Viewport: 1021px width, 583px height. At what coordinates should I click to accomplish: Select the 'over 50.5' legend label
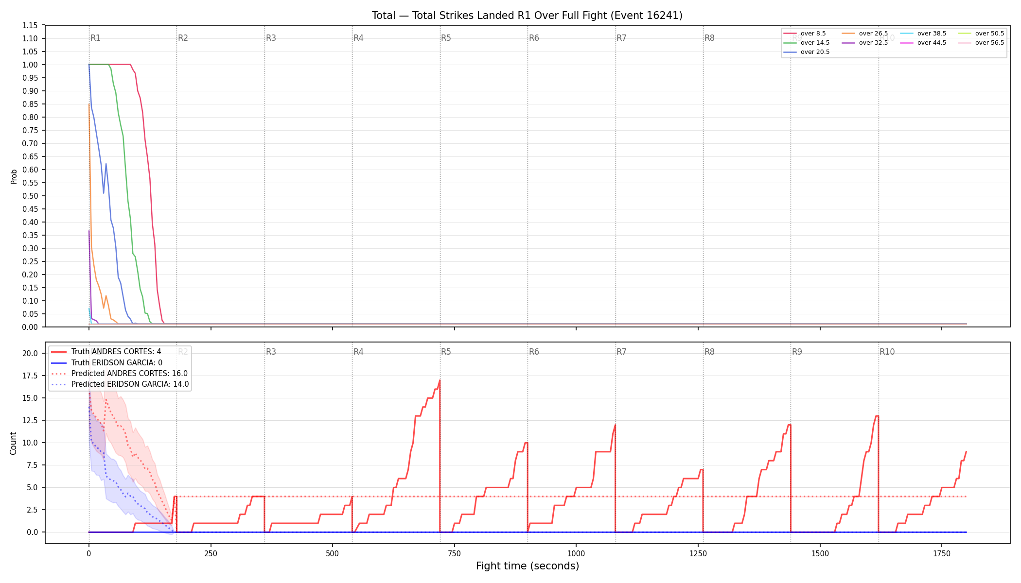[x=989, y=34]
